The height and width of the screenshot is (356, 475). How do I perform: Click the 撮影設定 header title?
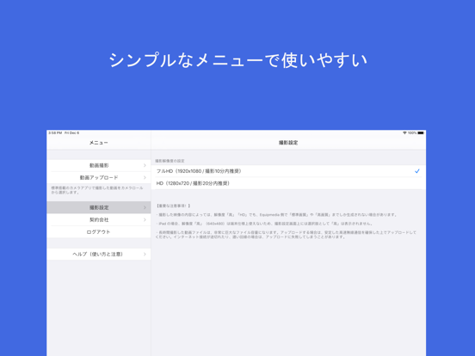tap(288, 143)
